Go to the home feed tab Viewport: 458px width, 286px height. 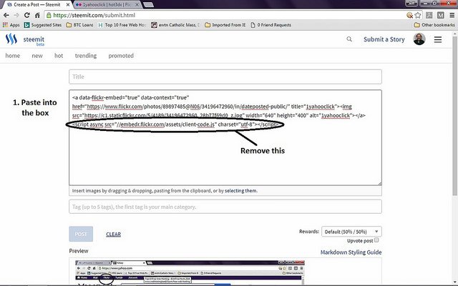(x=13, y=56)
